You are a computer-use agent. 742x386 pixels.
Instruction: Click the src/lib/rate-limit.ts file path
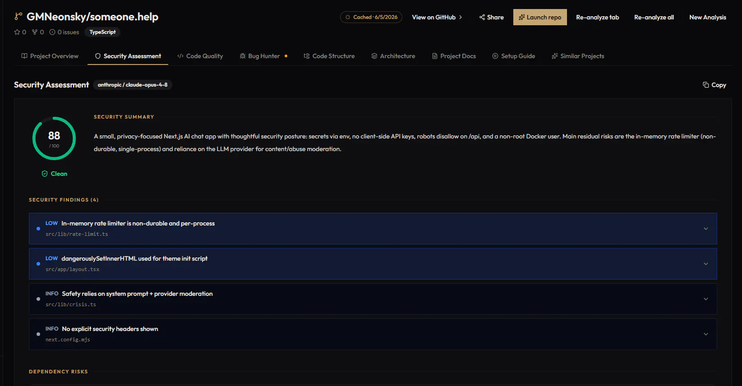coord(77,234)
